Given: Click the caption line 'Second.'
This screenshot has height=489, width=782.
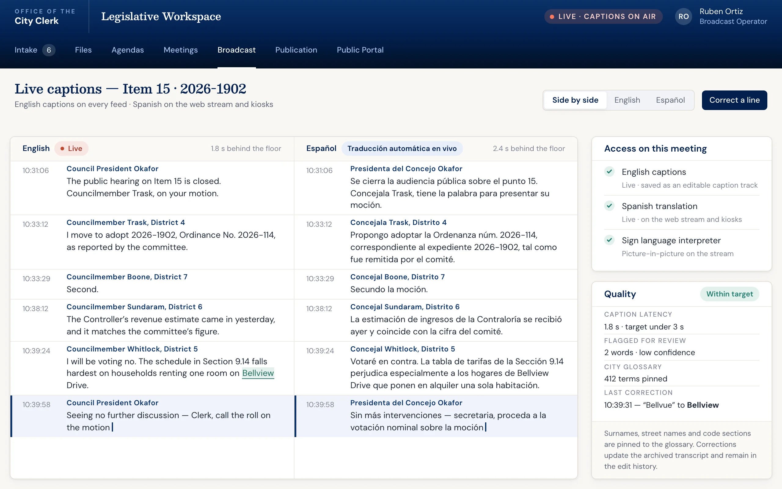Looking at the screenshot, I should click(82, 289).
